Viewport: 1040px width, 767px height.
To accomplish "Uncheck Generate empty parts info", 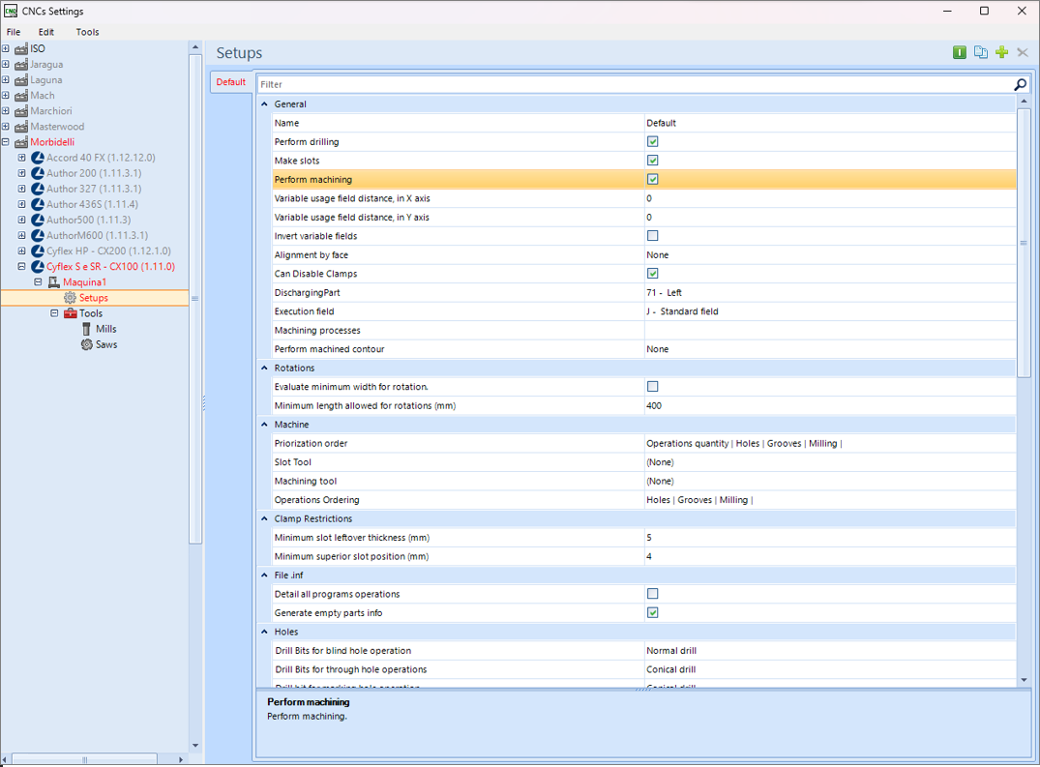I will pos(653,612).
